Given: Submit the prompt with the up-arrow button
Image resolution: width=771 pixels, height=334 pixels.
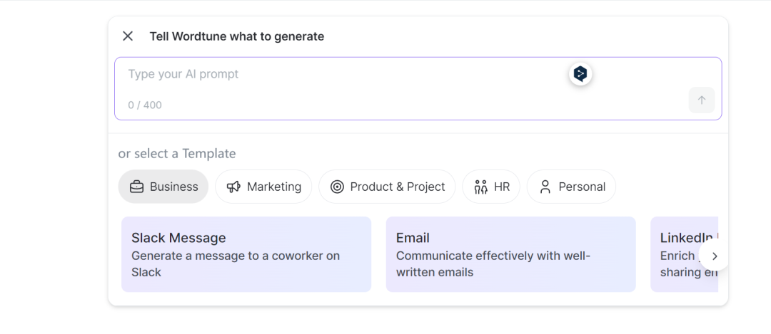Looking at the screenshot, I should [702, 100].
